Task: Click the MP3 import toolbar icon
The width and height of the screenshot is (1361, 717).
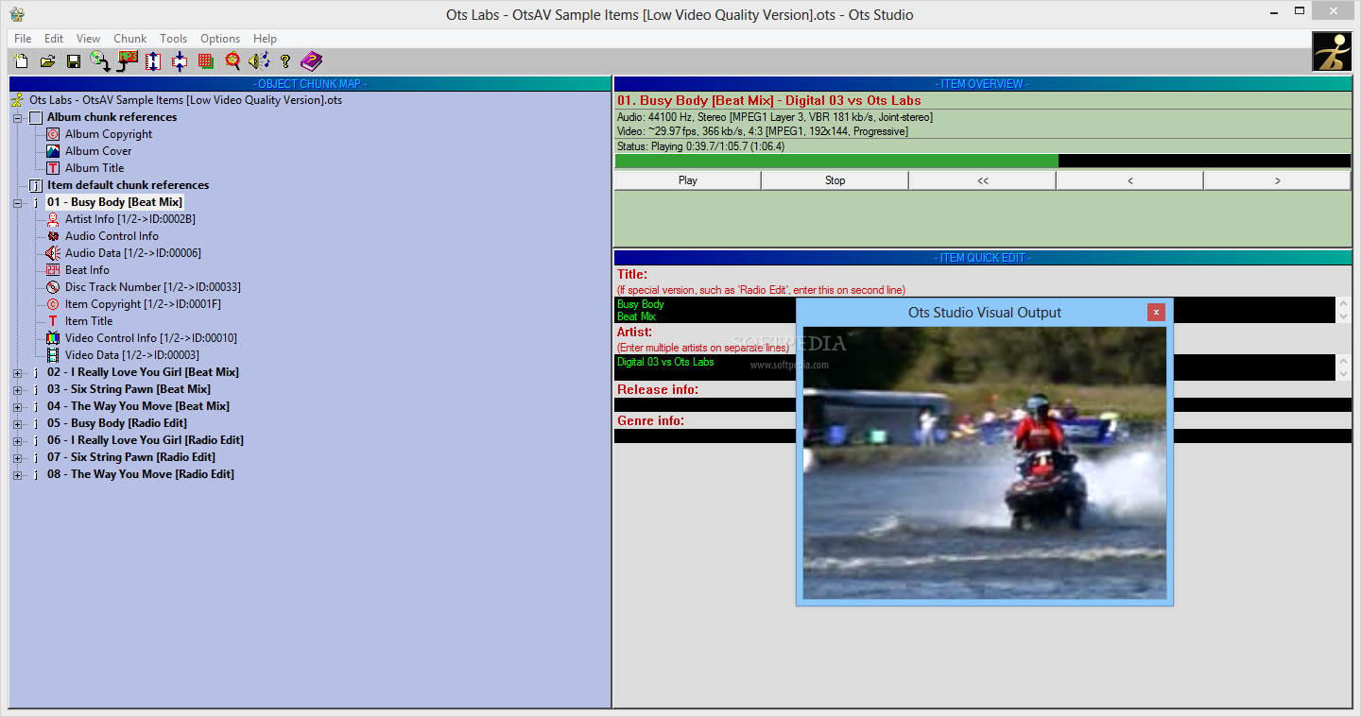Action: [x=128, y=61]
